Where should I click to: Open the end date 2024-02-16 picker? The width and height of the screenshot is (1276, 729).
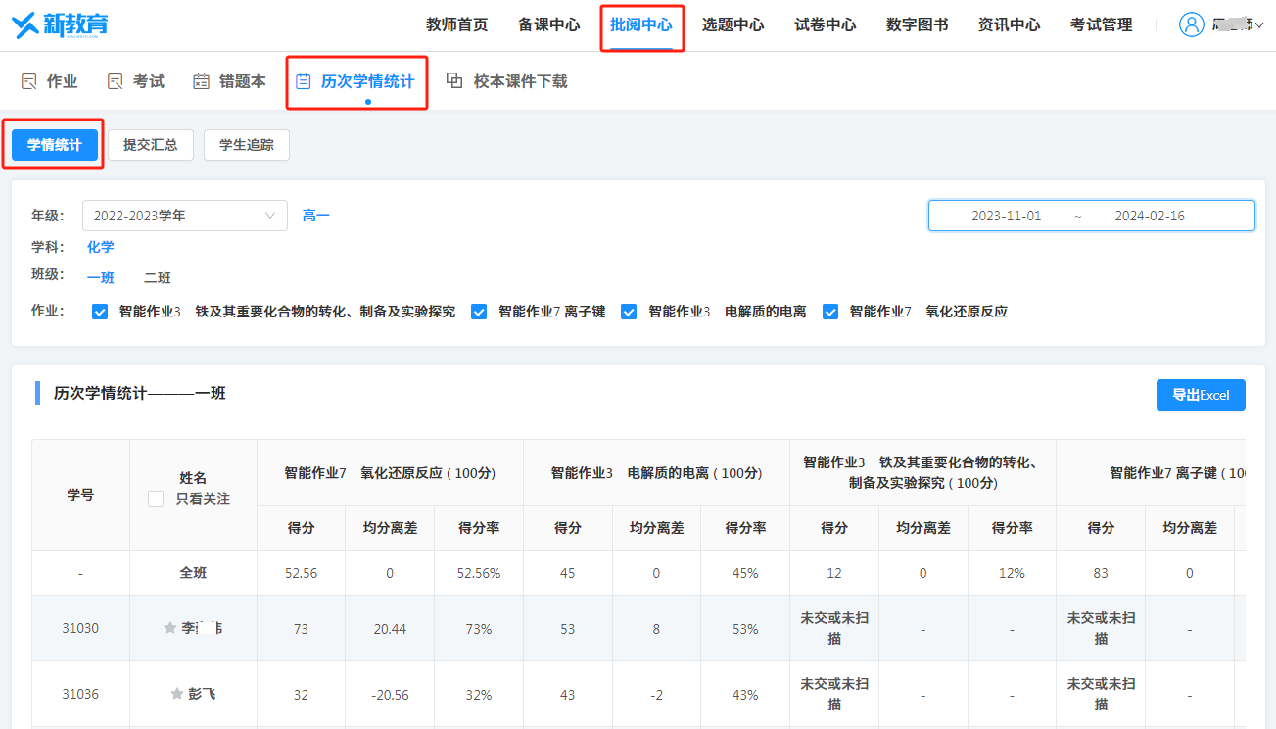point(1150,216)
